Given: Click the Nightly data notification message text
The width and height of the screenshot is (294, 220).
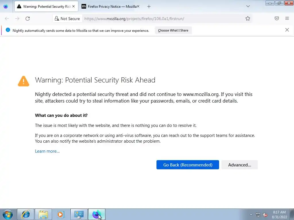Looking at the screenshot, I should (x=81, y=30).
